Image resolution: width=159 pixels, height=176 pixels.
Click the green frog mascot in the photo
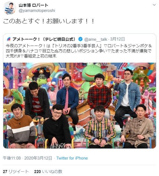[92, 73]
